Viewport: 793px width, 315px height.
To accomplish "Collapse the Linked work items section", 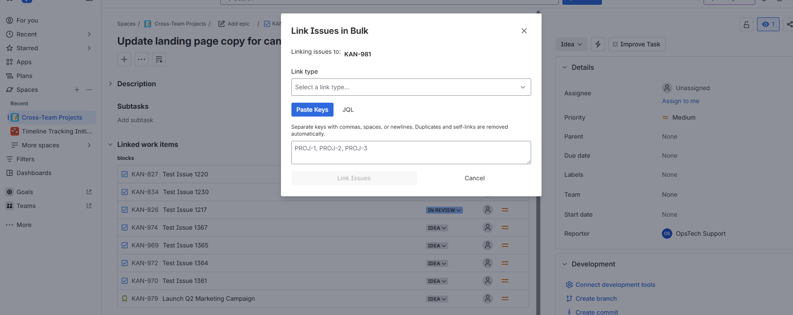I will point(110,144).
